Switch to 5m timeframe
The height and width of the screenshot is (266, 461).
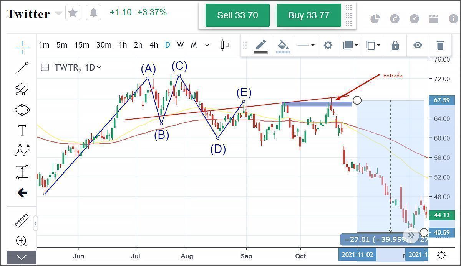pos(62,45)
